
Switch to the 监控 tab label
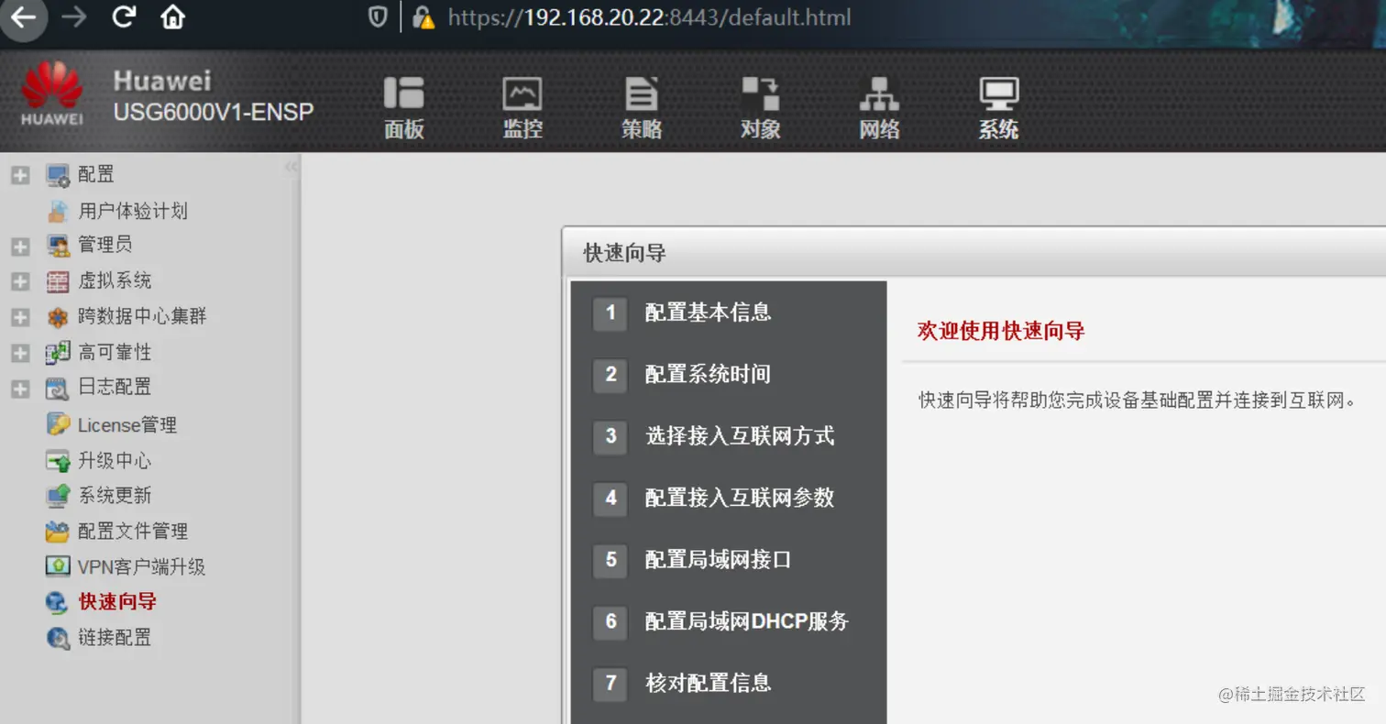tap(522, 129)
